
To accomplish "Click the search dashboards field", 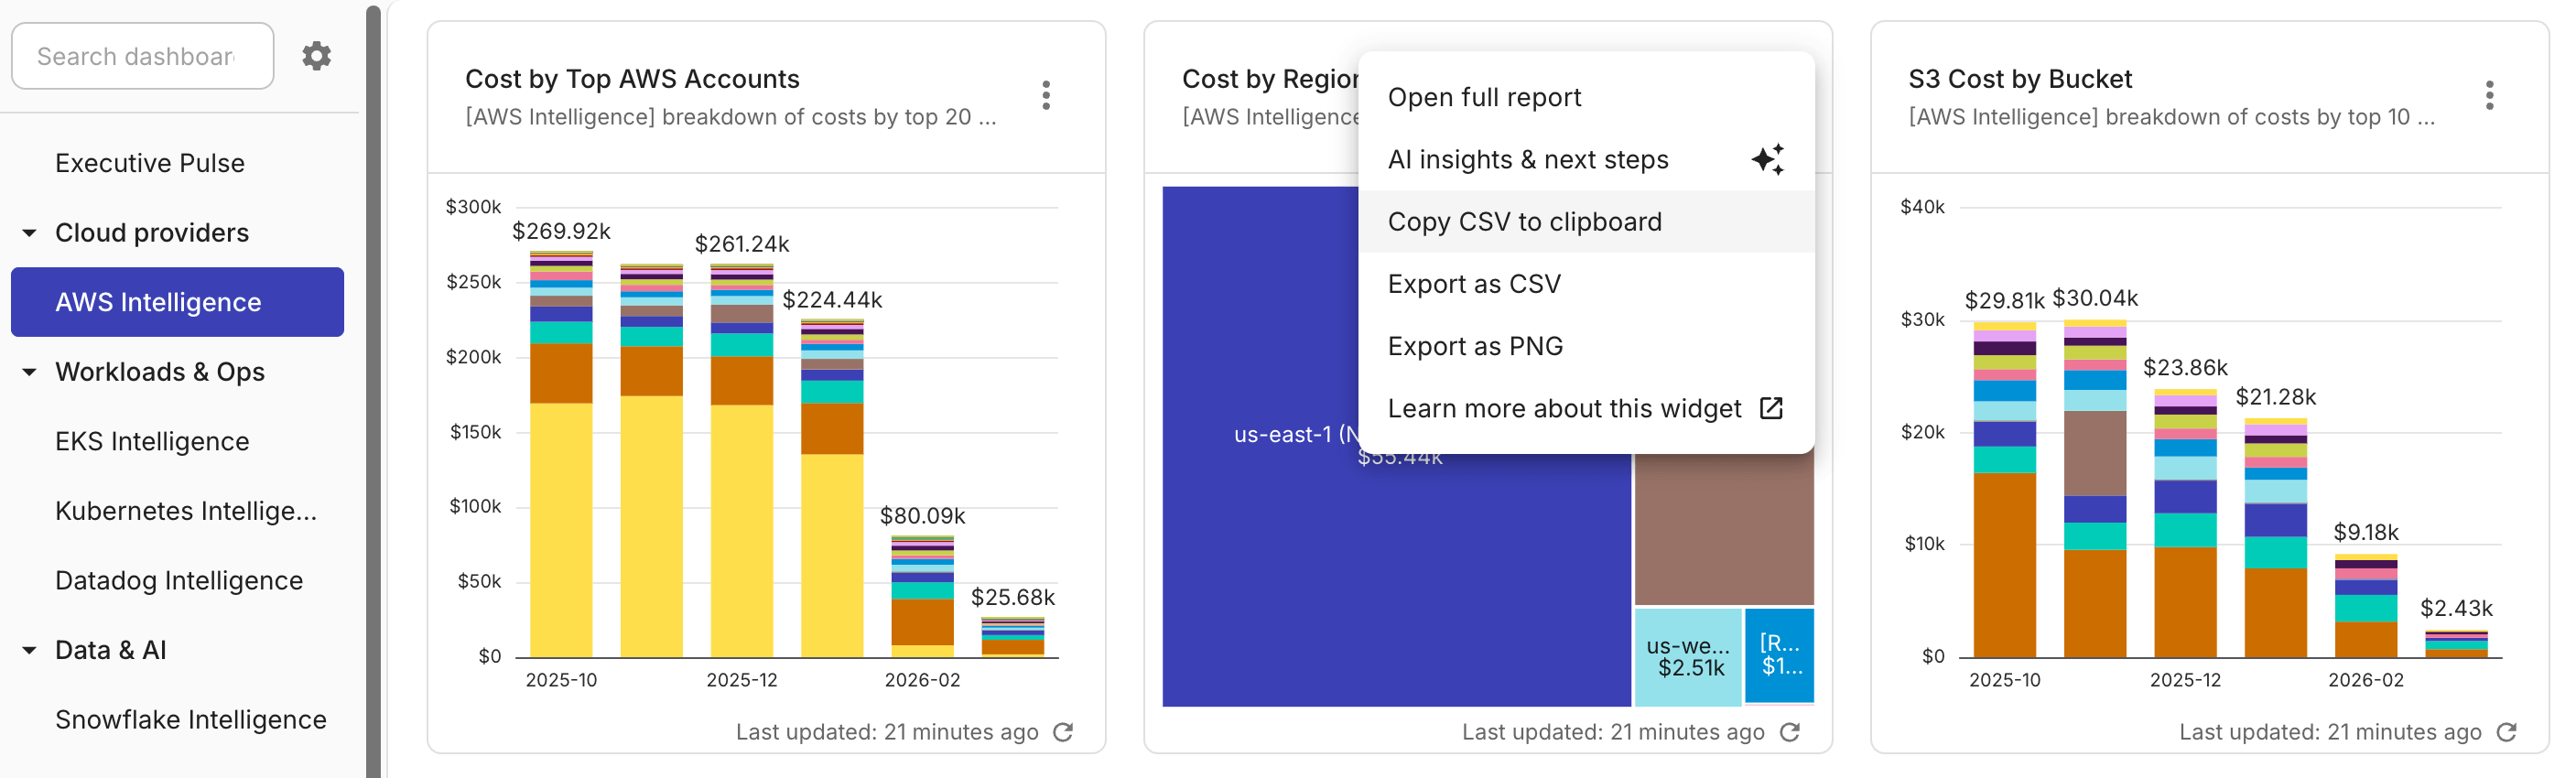I will point(142,55).
